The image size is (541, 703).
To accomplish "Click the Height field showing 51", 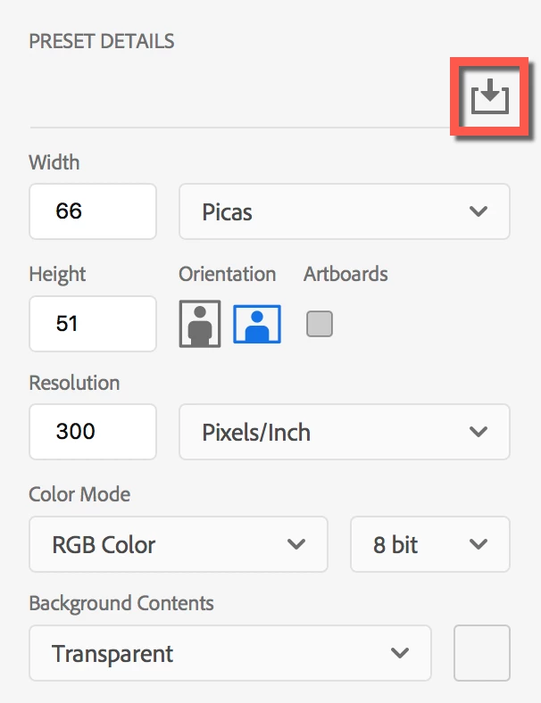I will coord(93,323).
